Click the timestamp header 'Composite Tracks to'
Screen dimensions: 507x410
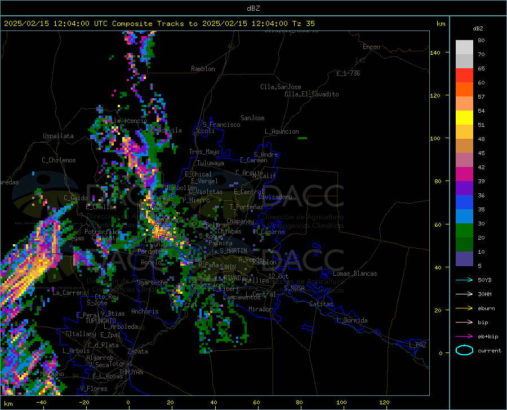(x=155, y=23)
